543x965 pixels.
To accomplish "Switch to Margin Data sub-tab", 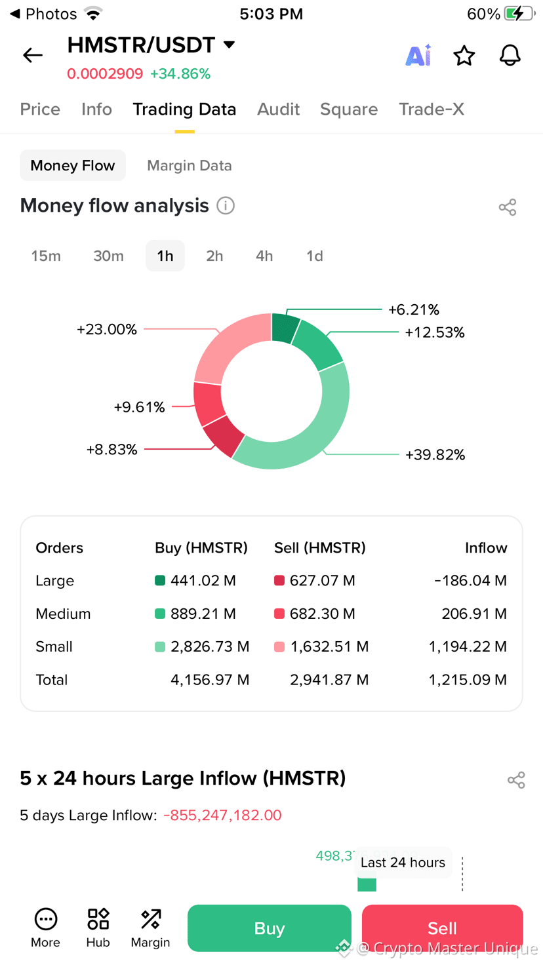I will 190,165.
